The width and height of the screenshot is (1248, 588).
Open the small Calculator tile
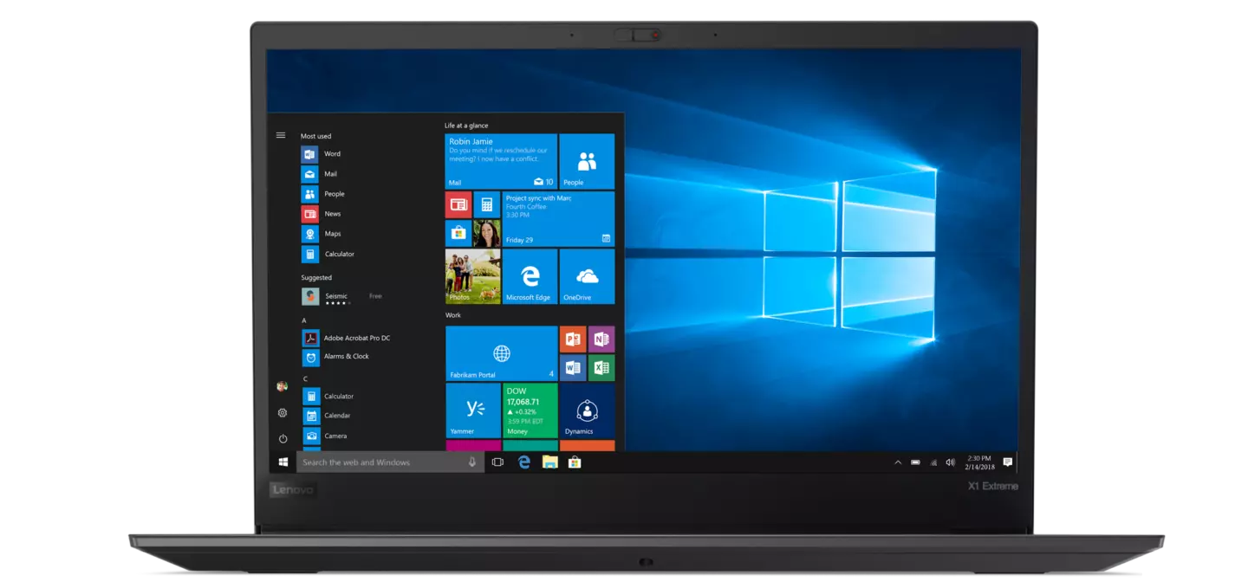click(x=487, y=204)
